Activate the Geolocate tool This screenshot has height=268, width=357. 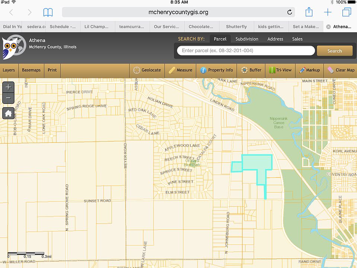[x=147, y=70]
